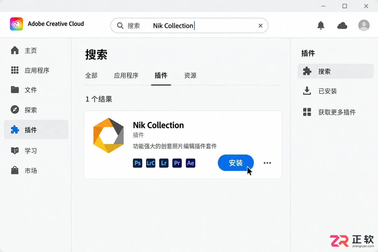This screenshot has height=252, width=378.
Task: Click the 1 个结果 result count text
Action: (x=99, y=99)
